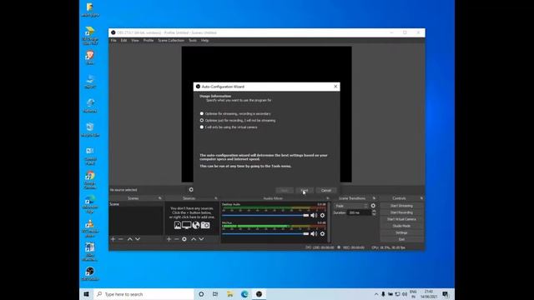Click Exit in the Controls panel
534x300 pixels.
coord(401,239)
